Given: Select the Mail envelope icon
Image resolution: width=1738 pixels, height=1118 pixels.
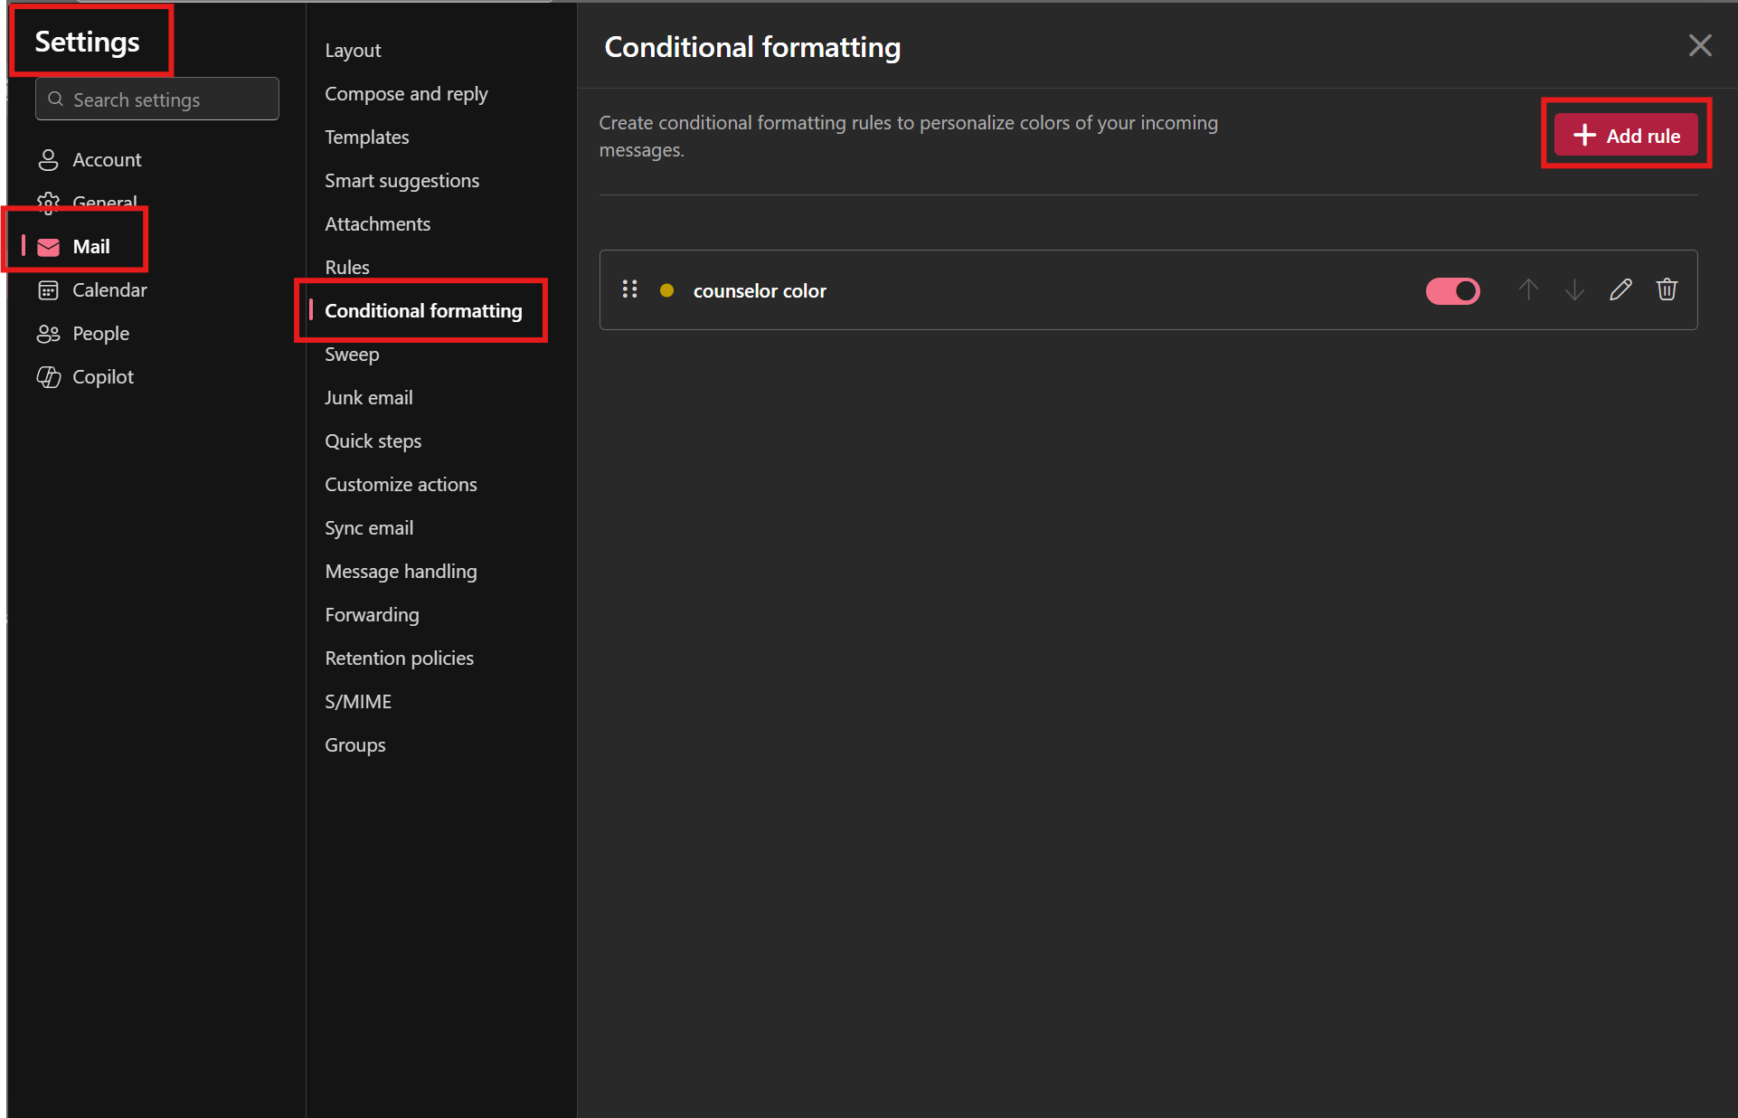Looking at the screenshot, I should pyautogui.click(x=48, y=246).
